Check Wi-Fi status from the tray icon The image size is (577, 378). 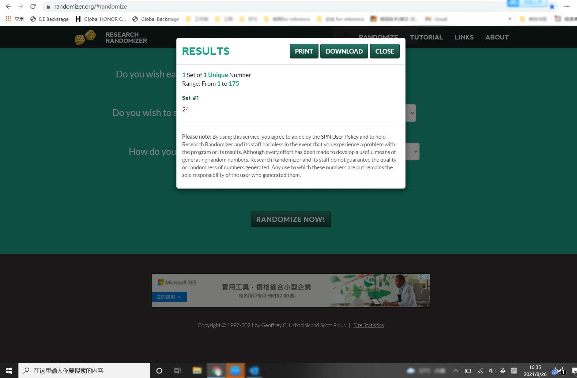pos(480,370)
